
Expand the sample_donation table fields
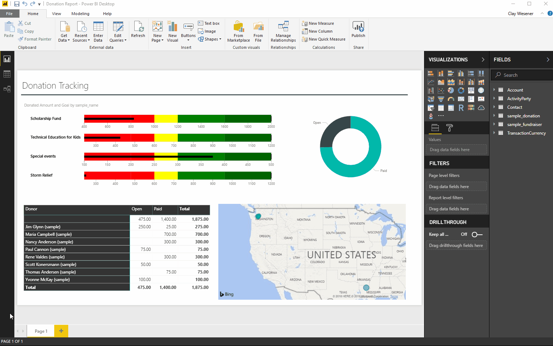494,116
